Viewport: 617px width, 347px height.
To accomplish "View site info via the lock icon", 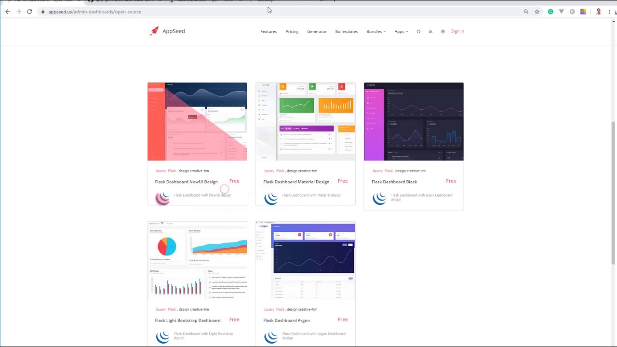I will coord(43,12).
